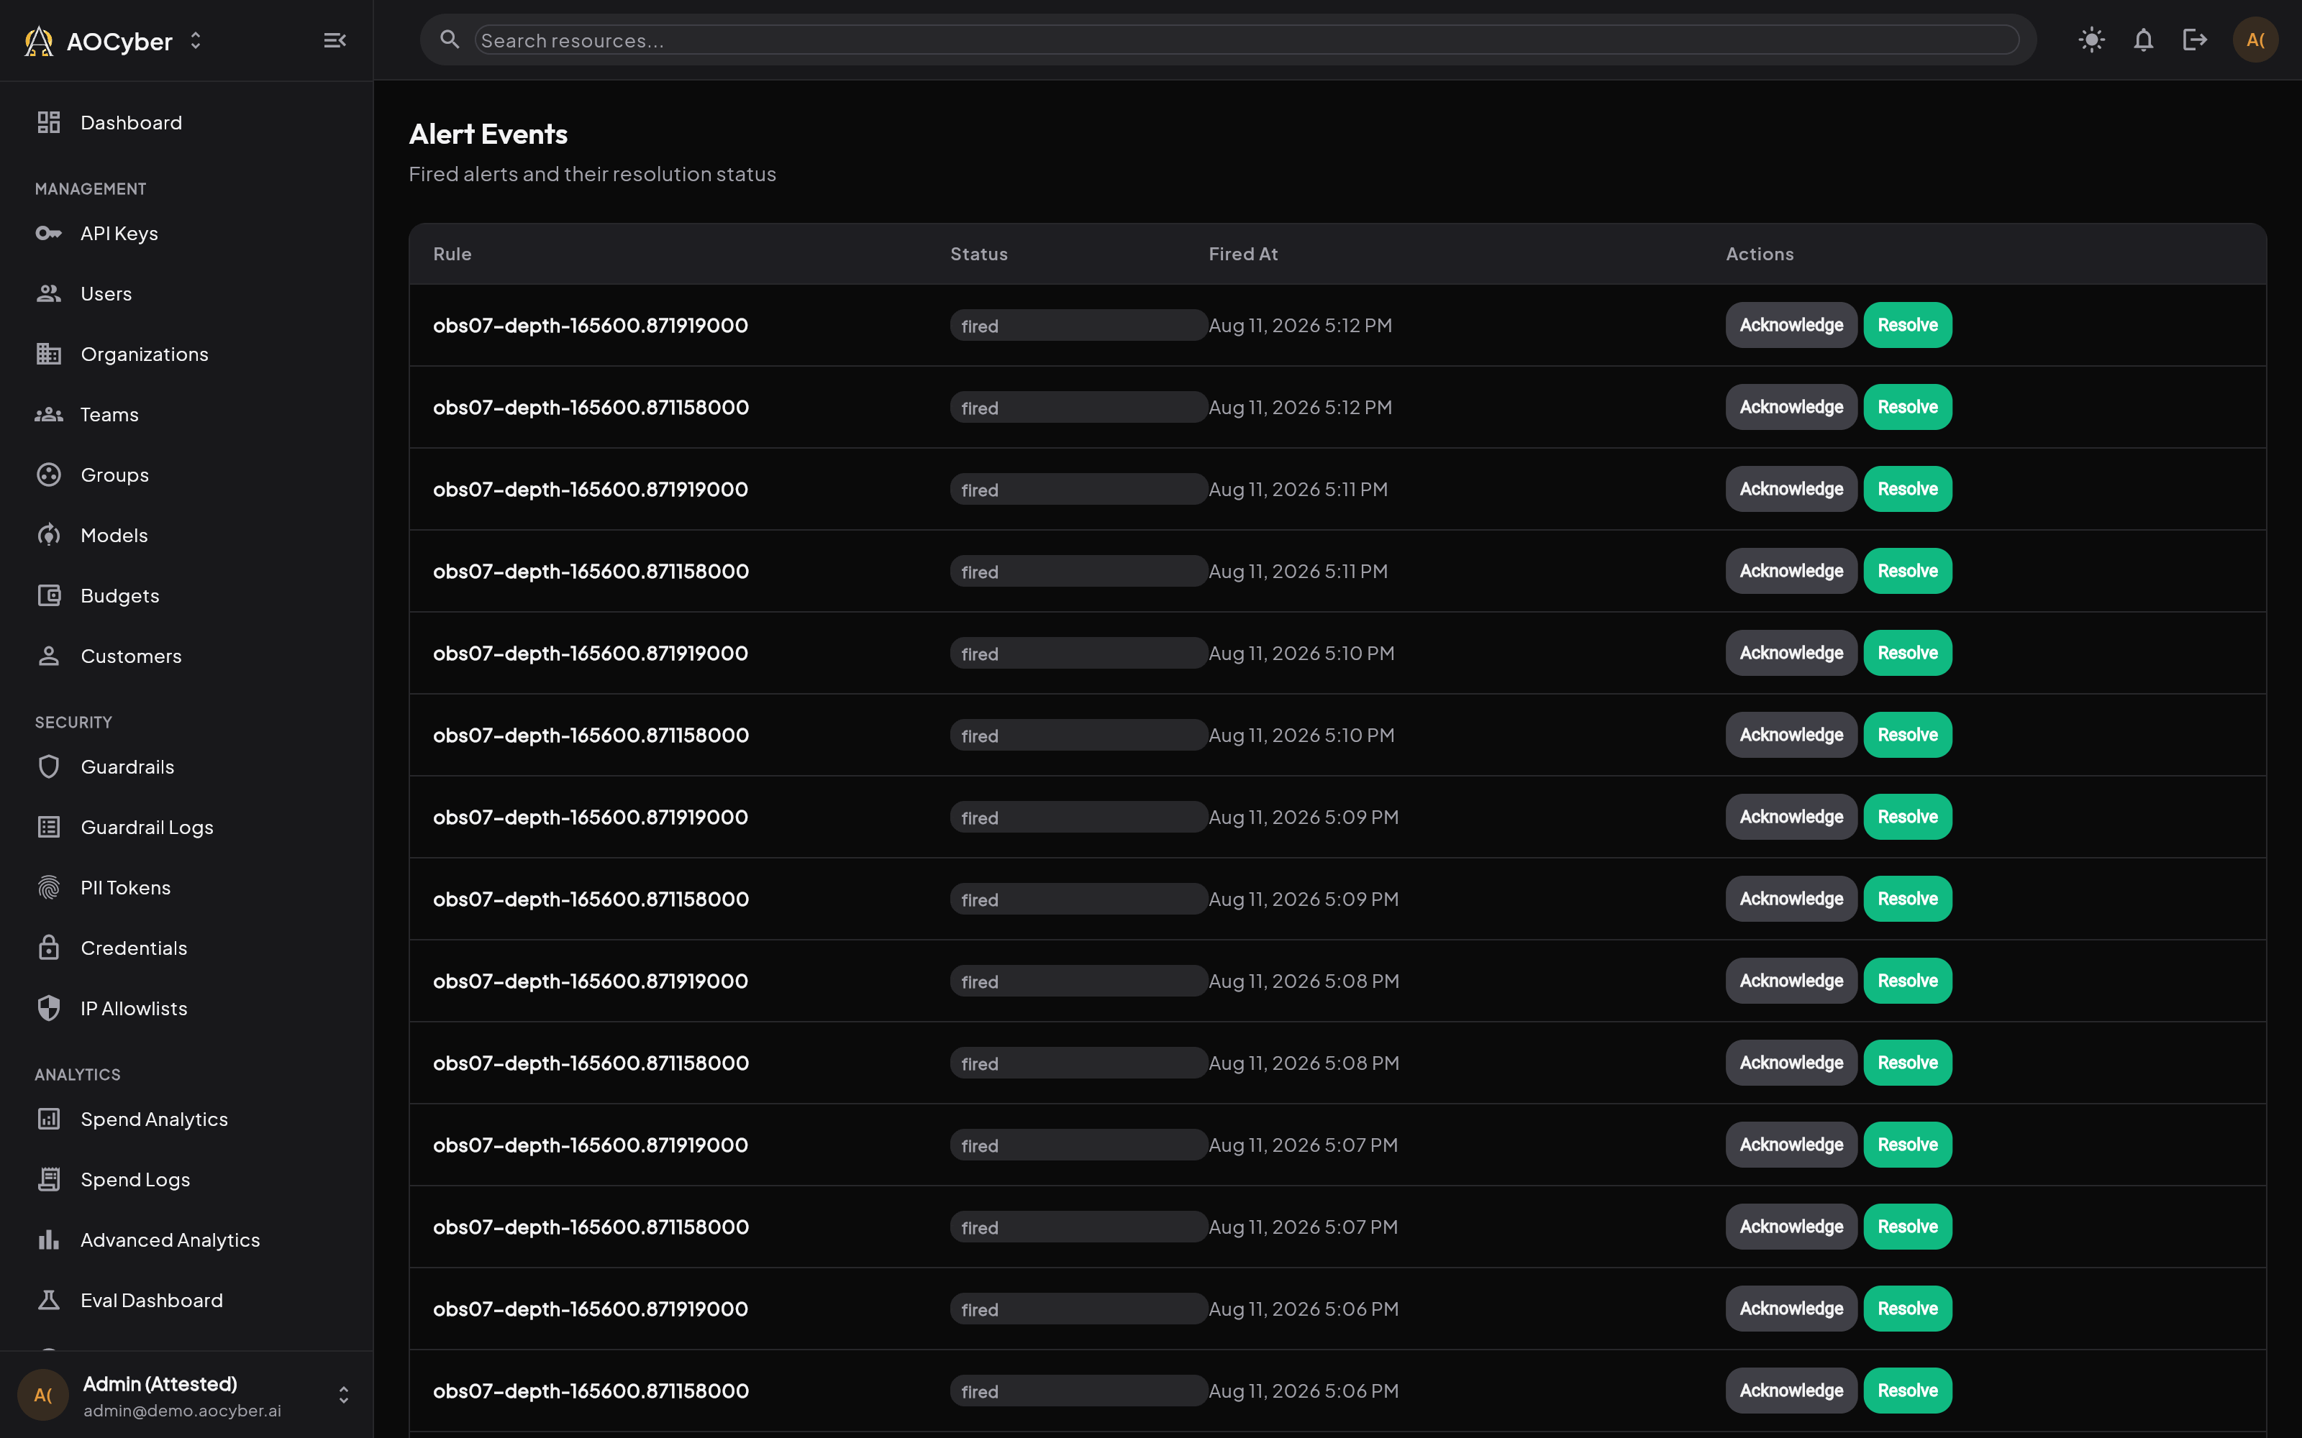Click the Aug 11, 2026 5:10 PM 871158000 timestamp
The height and width of the screenshot is (1438, 2302).
[1301, 735]
